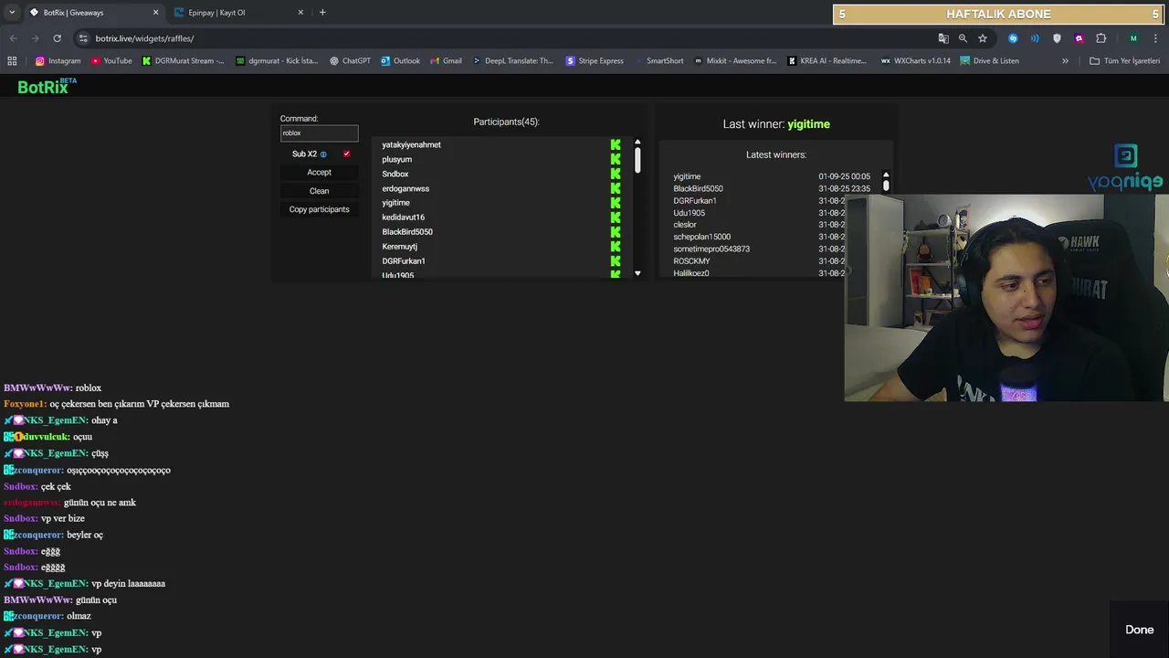Open the Drive & Listen bookmark
Screen dimensions: 1169x658
point(989,61)
